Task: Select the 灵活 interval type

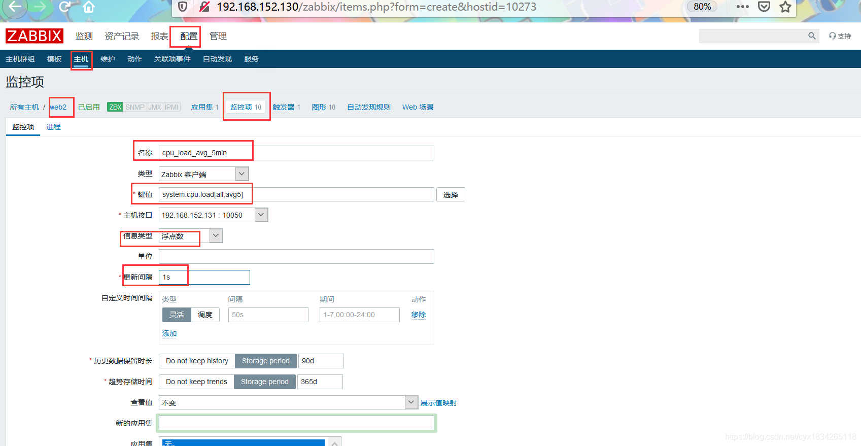Action: click(x=177, y=315)
